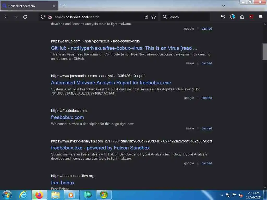This screenshot has width=267, height=200.
Task: Open Firefox application hamburger menu
Action: point(261,17)
